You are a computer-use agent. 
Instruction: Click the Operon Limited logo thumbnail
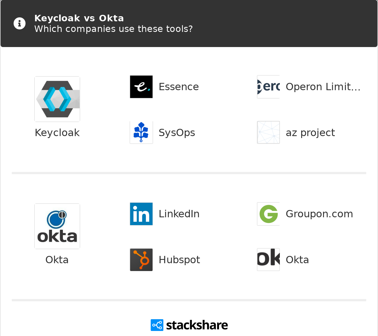tap(268, 87)
